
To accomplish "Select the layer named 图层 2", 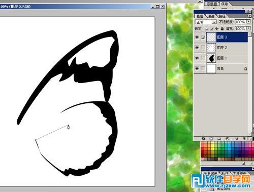I will pos(222,48).
